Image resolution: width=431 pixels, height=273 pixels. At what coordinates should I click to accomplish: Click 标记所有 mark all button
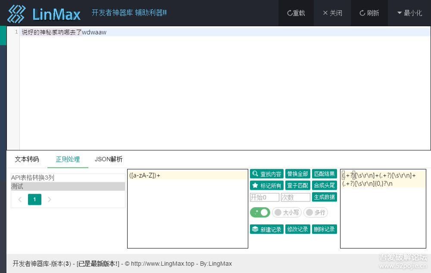tap(267, 186)
